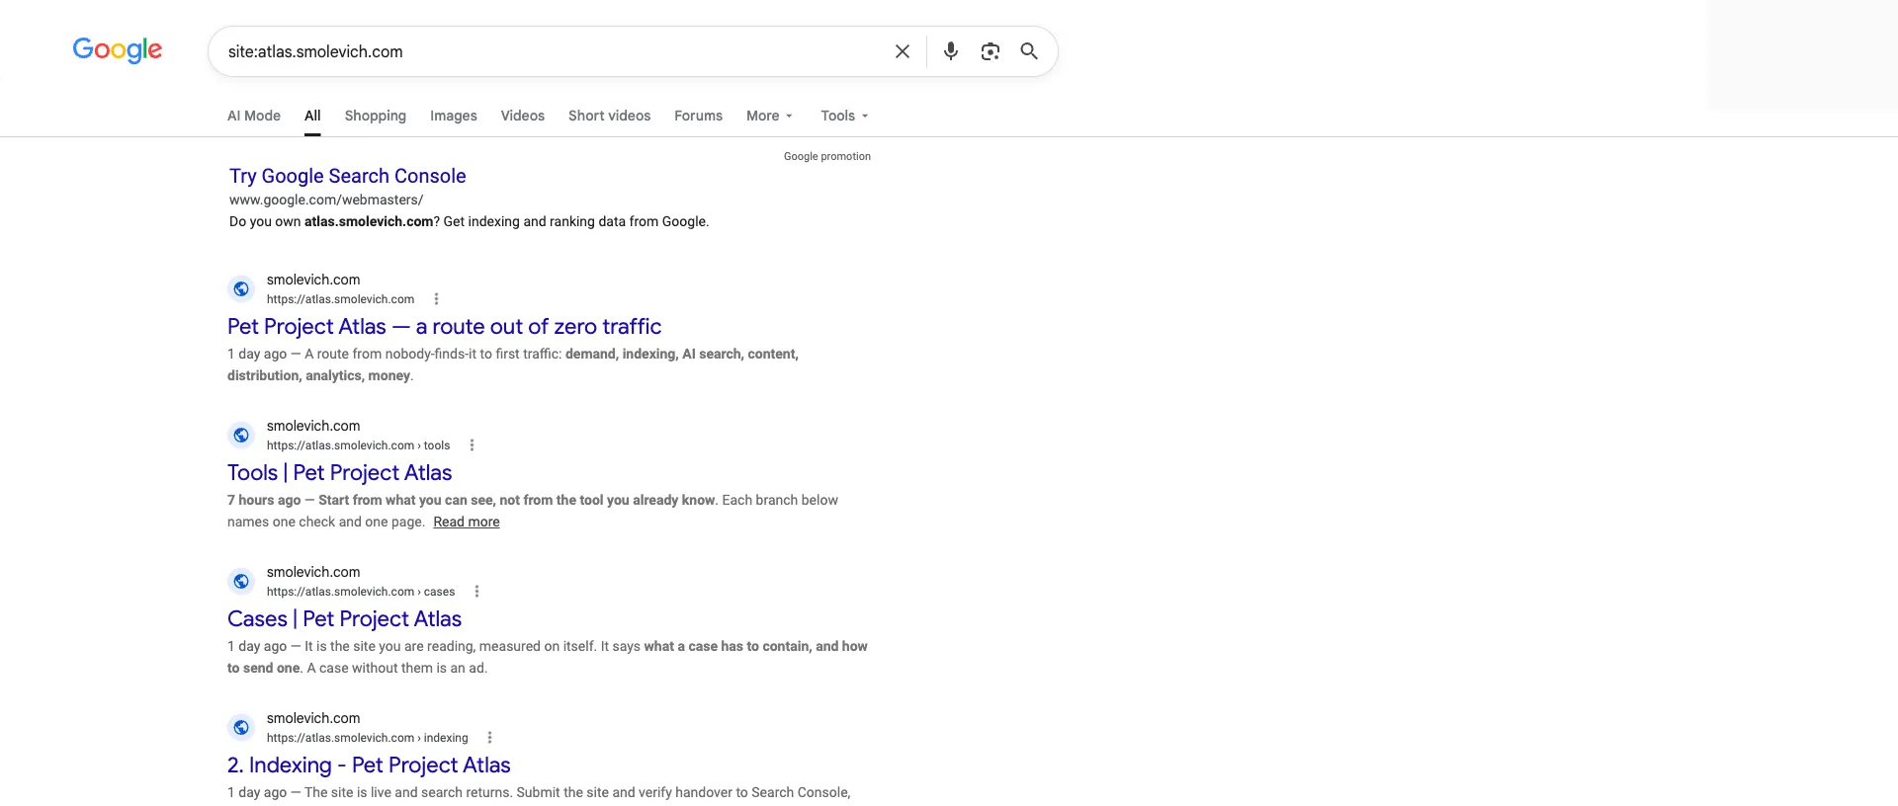Click https://atlas.smolevich.com › cases URL
1898x806 pixels.
tap(361, 592)
